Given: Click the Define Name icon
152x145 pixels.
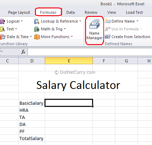Looking at the screenshot, I should 108,21.
